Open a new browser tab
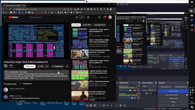 tap(29, 5)
